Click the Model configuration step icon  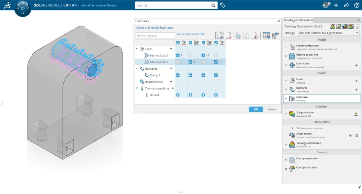point(292,47)
